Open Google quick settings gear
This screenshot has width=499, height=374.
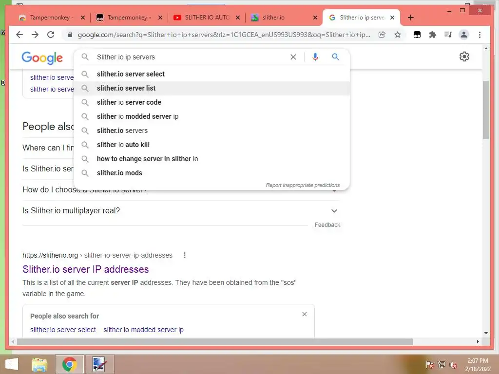[464, 56]
